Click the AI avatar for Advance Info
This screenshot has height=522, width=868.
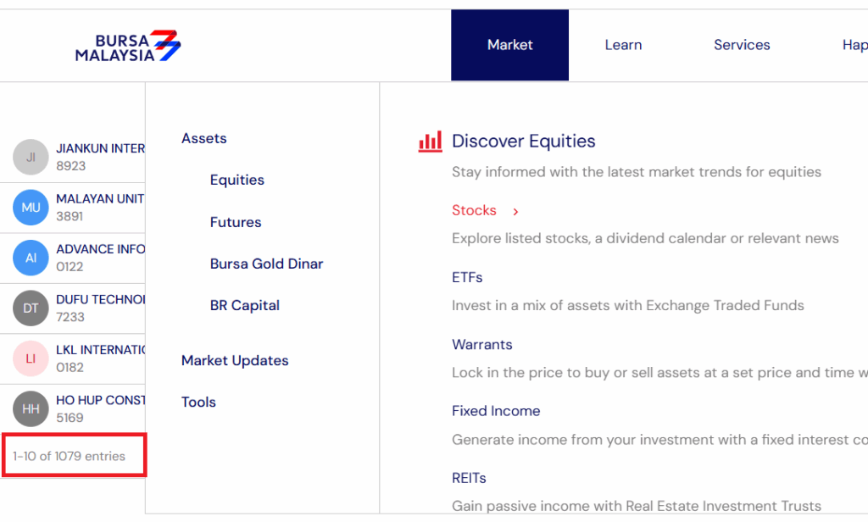tap(31, 258)
